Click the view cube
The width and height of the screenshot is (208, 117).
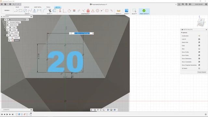[x=201, y=22]
